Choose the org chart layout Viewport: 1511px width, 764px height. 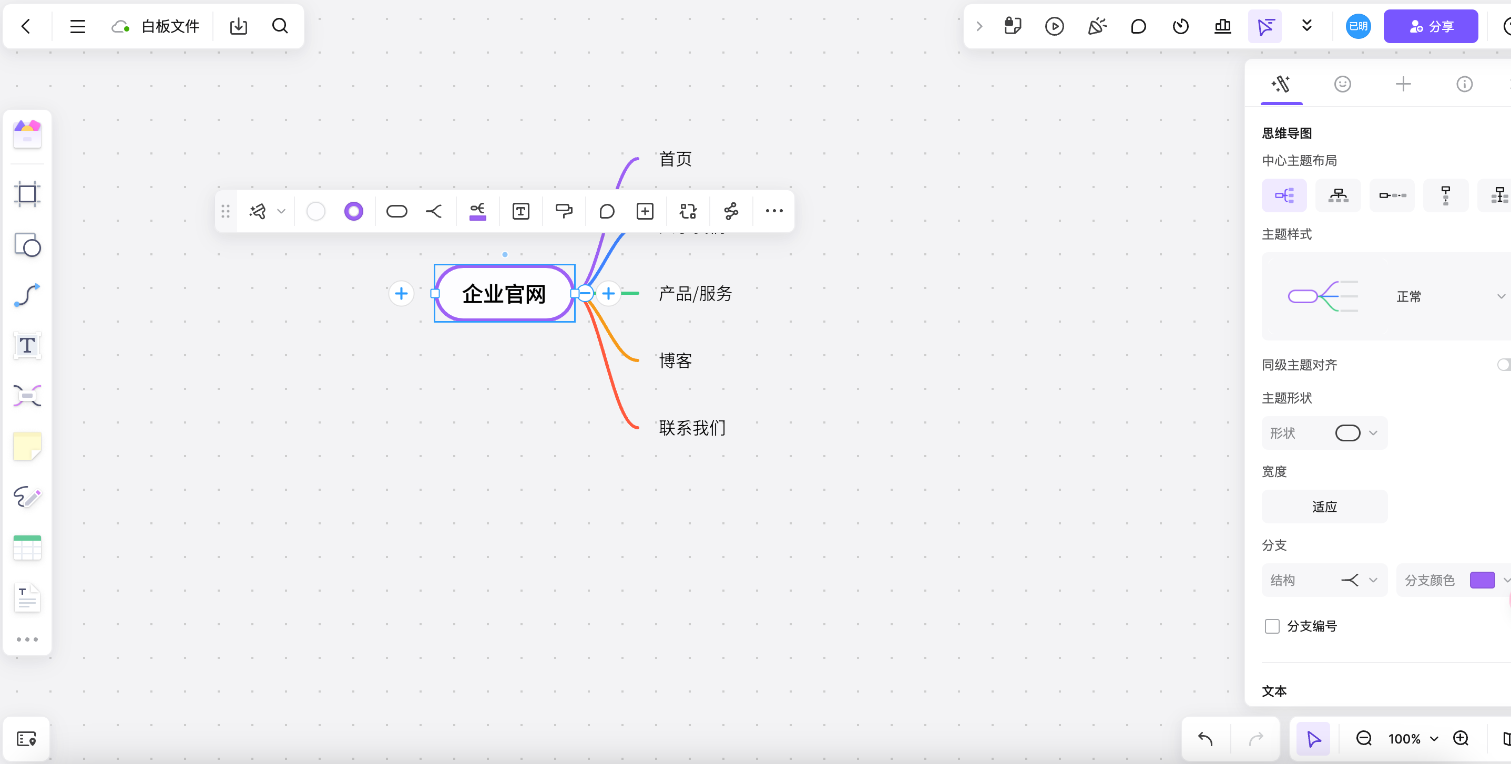click(1338, 195)
